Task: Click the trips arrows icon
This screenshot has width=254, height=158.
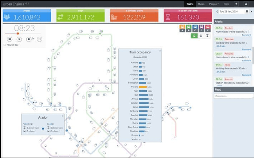Action: (x=60, y=17)
